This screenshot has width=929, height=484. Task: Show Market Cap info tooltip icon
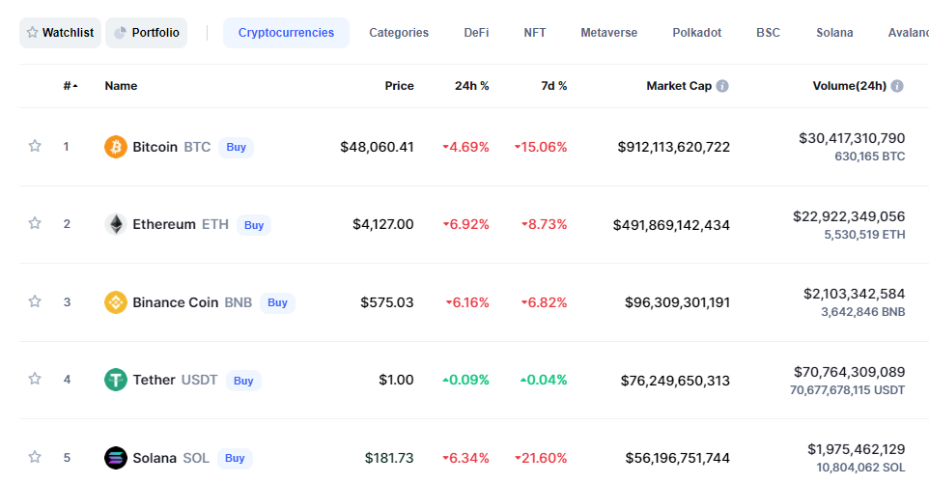tap(722, 86)
